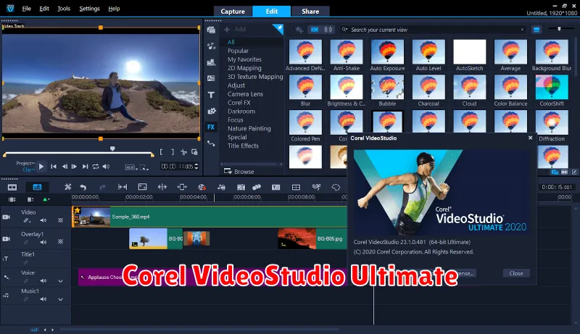The width and height of the screenshot is (580, 334).
Task: Toggle transparency on the Overlay1 track
Action: pyautogui.click(x=60, y=242)
